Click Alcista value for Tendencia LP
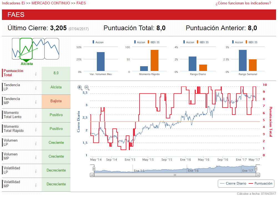This screenshot has height=197, width=278. (x=56, y=88)
